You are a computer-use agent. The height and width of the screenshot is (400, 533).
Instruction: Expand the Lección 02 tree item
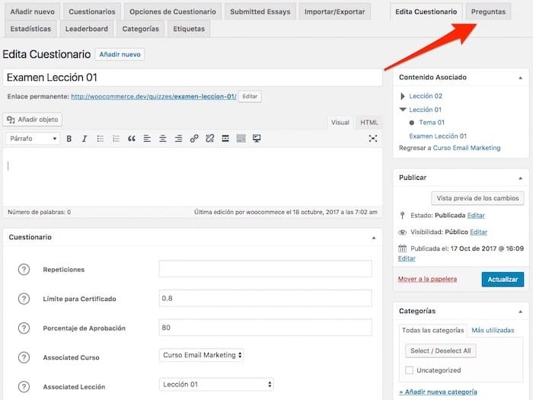tap(403, 97)
